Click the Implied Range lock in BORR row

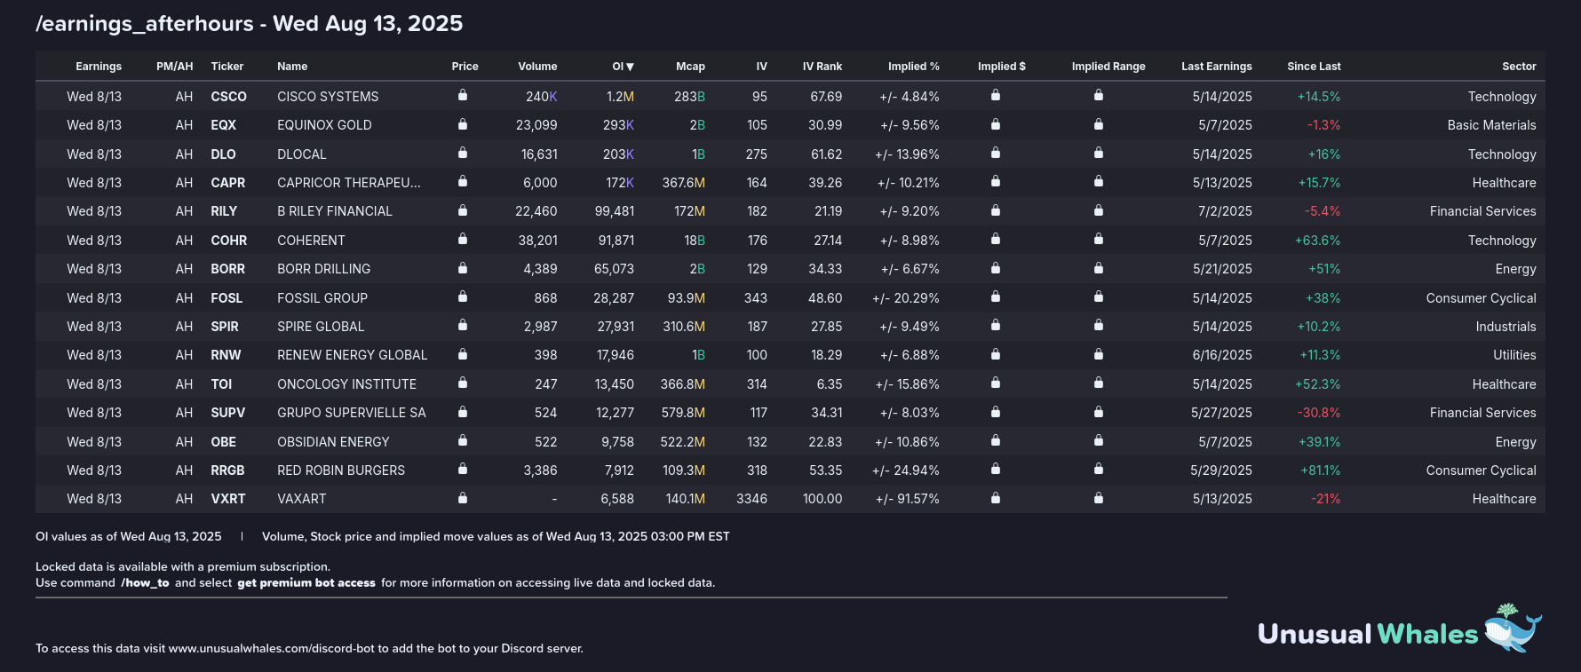click(1099, 268)
